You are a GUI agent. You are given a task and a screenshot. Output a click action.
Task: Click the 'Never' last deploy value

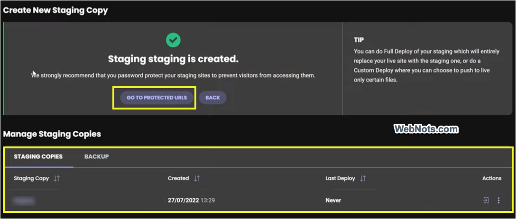click(x=333, y=201)
